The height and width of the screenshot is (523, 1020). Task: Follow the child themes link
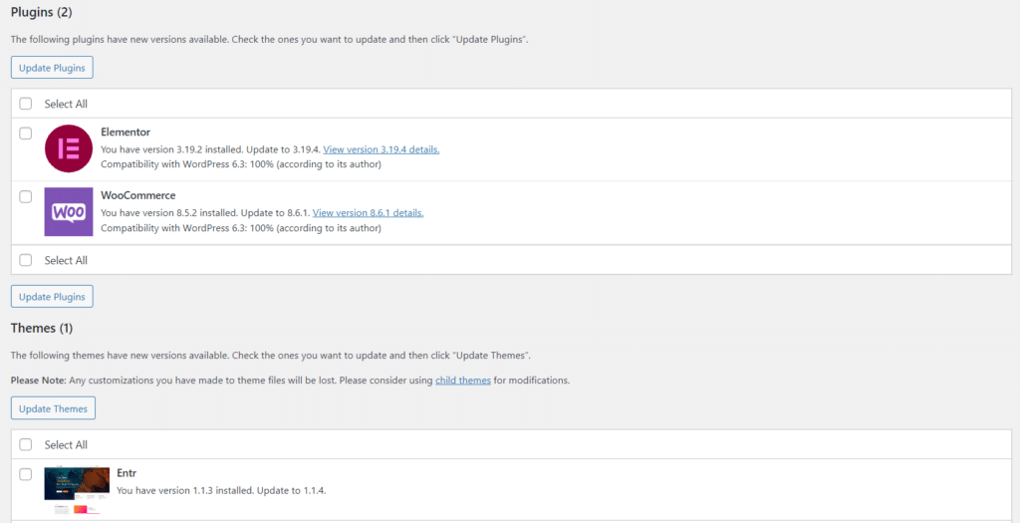463,381
